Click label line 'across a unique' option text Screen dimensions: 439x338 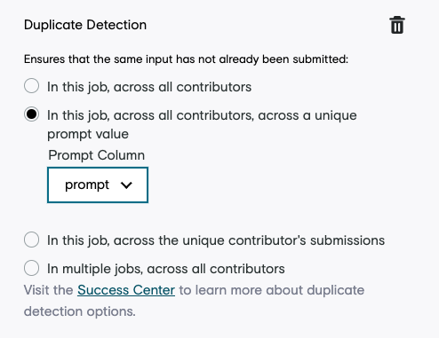pyautogui.click(x=307, y=115)
